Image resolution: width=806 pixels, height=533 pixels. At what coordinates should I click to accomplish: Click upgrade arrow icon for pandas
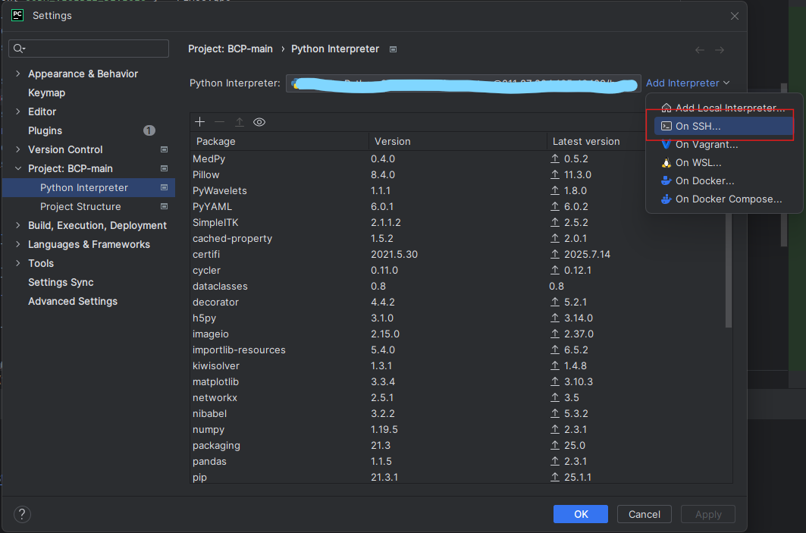point(554,461)
